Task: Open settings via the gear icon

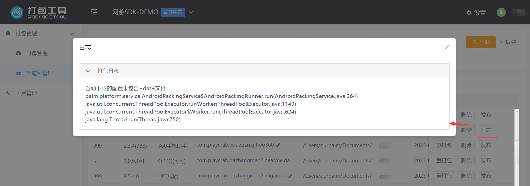Action: [x=469, y=12]
